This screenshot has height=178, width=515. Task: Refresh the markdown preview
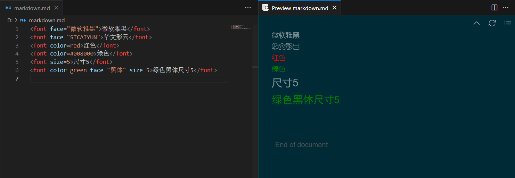click(x=492, y=23)
